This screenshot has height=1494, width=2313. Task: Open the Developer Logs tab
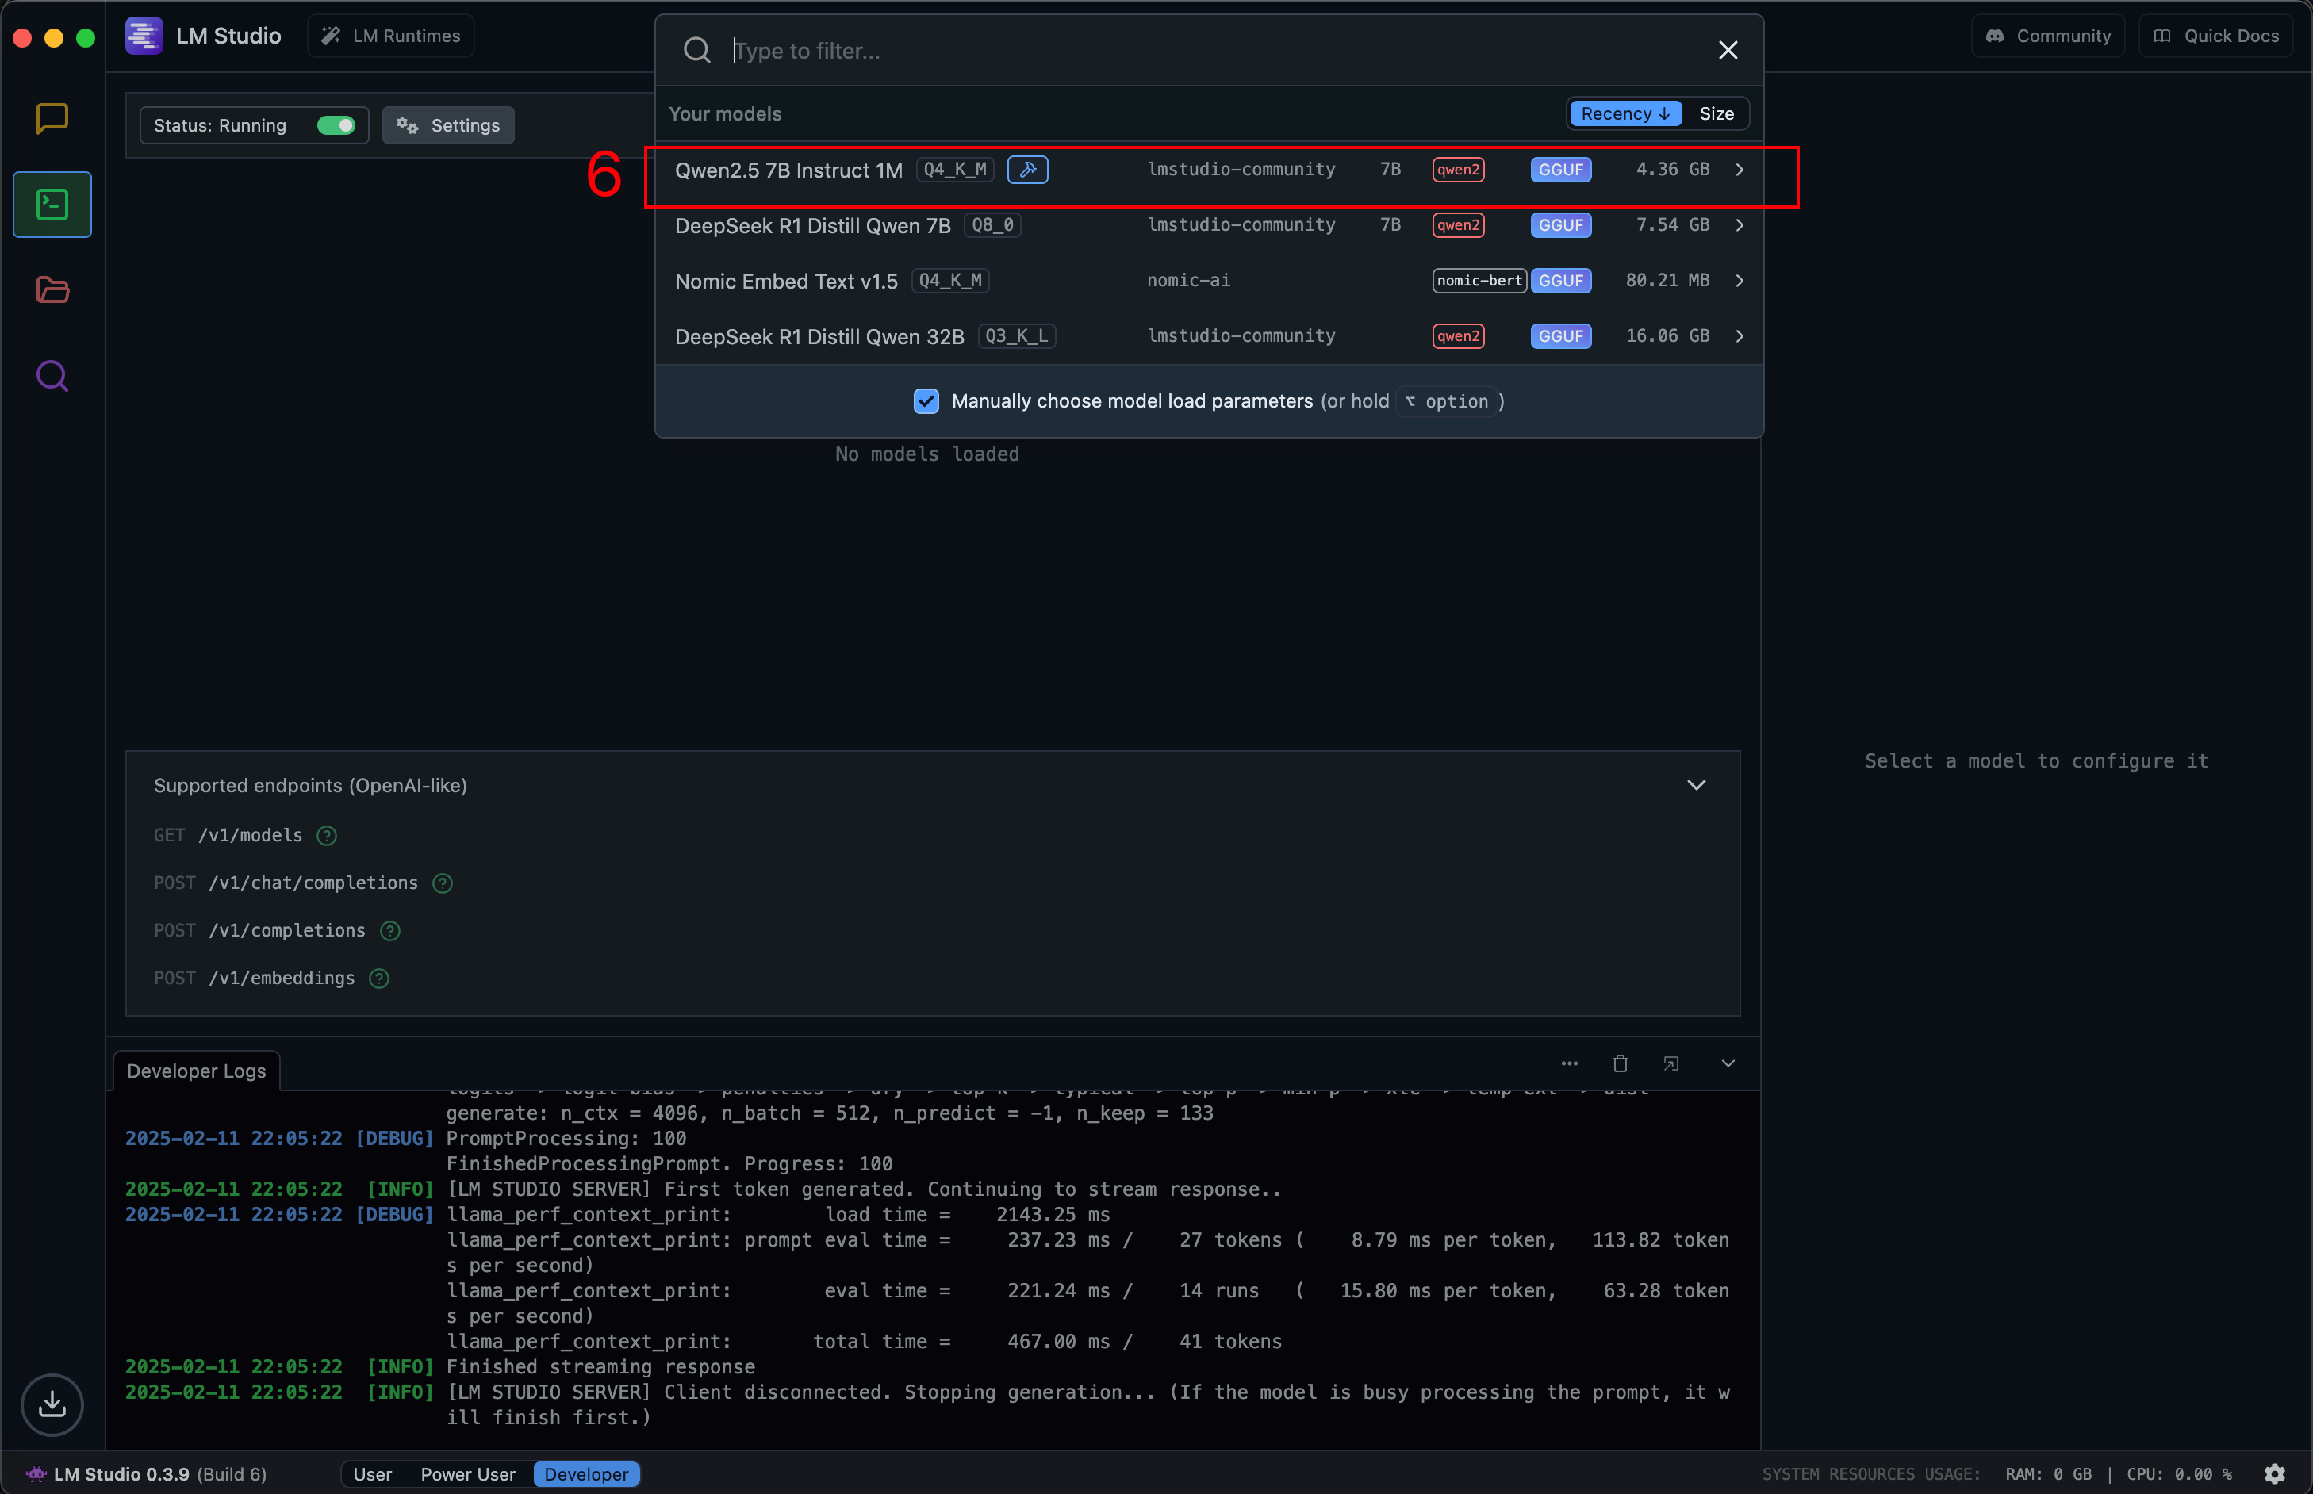click(196, 1071)
